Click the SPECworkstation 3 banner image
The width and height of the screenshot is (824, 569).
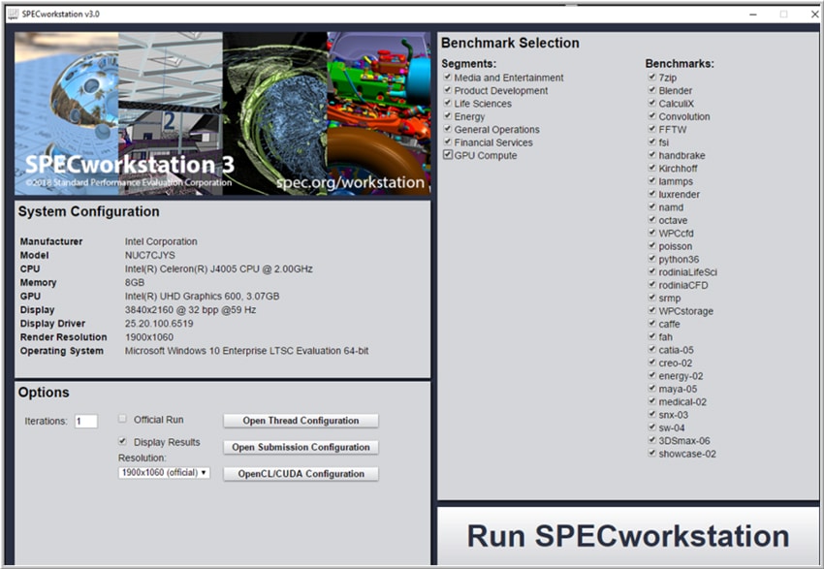click(222, 113)
